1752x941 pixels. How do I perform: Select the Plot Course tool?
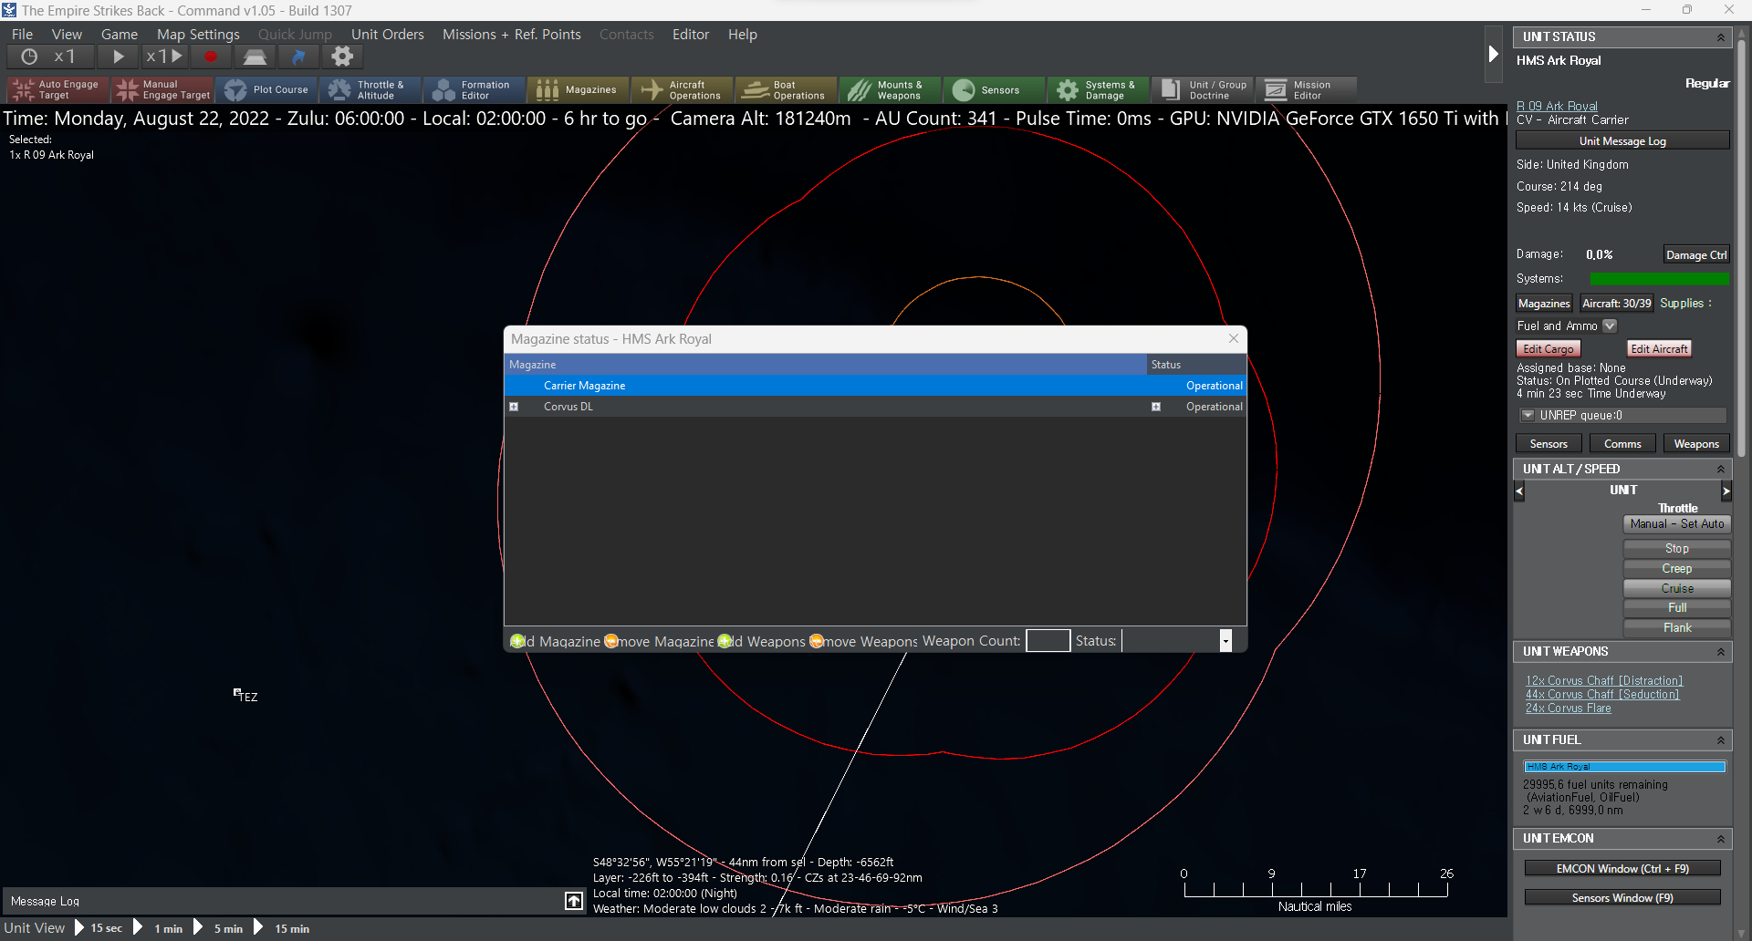coord(266,89)
